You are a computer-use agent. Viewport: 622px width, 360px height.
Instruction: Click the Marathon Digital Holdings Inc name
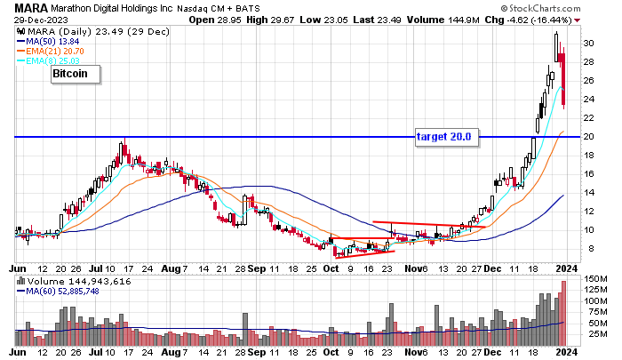tap(112, 8)
